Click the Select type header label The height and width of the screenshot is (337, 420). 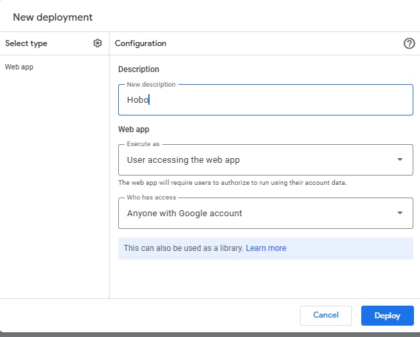click(26, 43)
